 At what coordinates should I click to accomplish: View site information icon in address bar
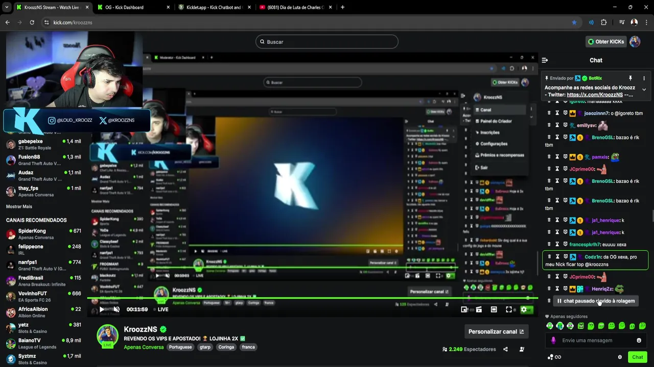pyautogui.click(x=46, y=22)
